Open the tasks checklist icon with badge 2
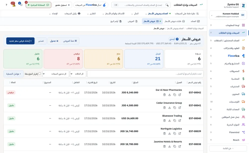249x153 pixels. (x=21, y=5)
